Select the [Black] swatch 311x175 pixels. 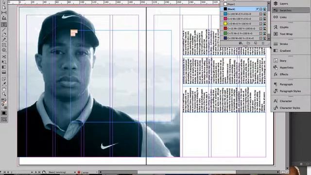click(244, 9)
